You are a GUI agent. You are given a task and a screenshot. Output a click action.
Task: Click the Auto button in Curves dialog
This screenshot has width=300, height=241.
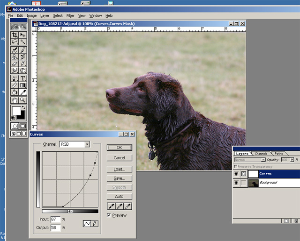click(119, 197)
